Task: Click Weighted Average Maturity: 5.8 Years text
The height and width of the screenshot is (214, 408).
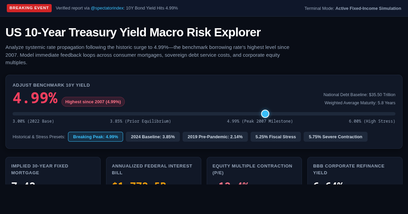Action: click(360, 103)
